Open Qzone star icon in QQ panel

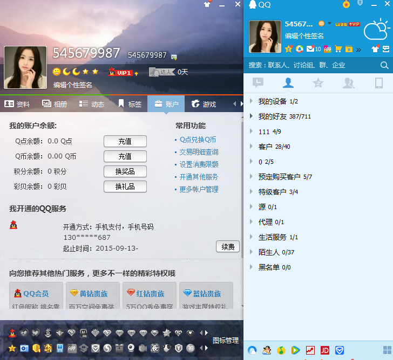pyautogui.click(x=288, y=49)
